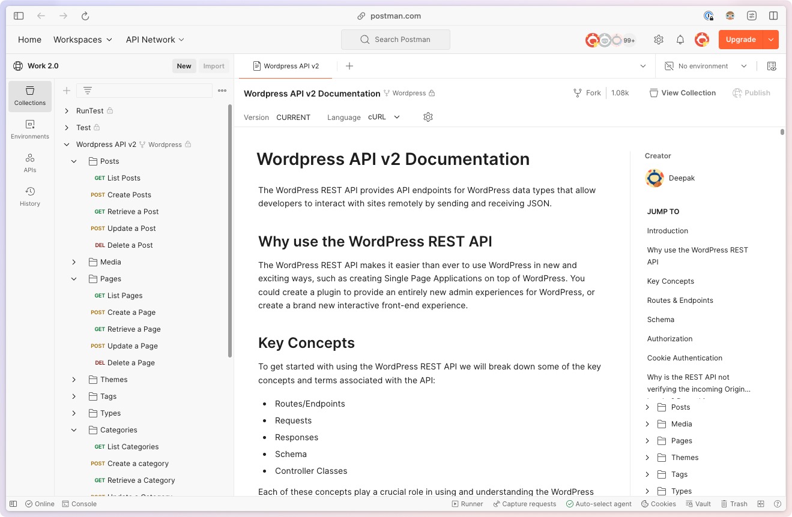Viewport: 792px width, 517px height.
Task: Jump to Key Concepts section link
Action: click(x=670, y=281)
